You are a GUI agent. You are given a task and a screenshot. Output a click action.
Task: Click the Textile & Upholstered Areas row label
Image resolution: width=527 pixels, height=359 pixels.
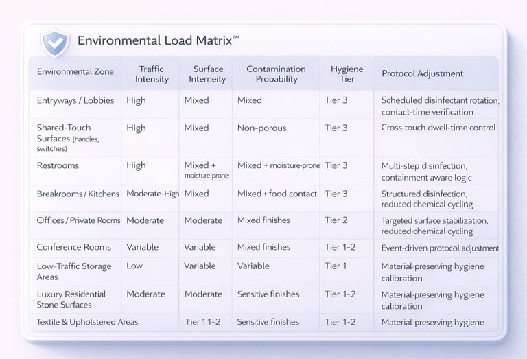tap(87, 322)
